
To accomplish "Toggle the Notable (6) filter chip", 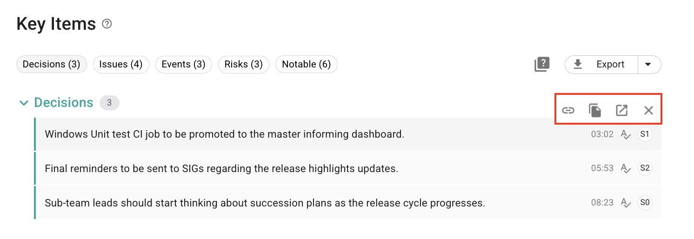I will click(307, 64).
